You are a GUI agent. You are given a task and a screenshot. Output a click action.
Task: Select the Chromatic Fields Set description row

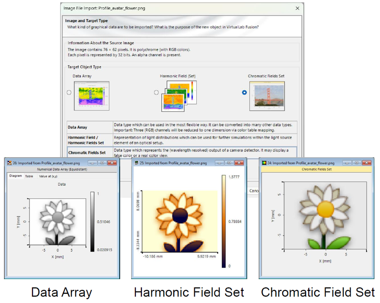(x=182, y=153)
